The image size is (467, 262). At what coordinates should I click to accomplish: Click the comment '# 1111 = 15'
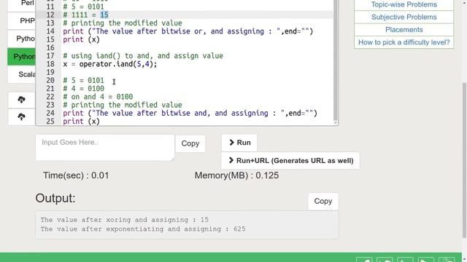pos(86,15)
